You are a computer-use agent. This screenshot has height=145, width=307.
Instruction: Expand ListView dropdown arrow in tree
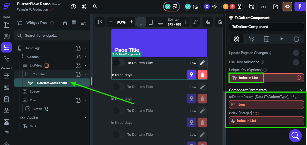pos(86,65)
